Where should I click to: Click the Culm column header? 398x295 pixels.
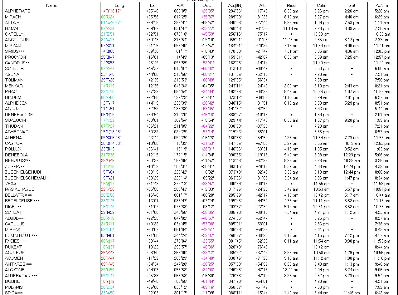pyautogui.click(x=322, y=5)
